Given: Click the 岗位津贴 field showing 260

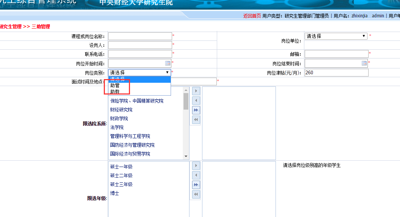Looking at the screenshot, I should [x=336, y=73].
